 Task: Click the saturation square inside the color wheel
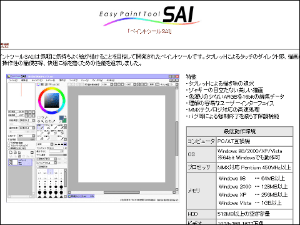coord(52,101)
